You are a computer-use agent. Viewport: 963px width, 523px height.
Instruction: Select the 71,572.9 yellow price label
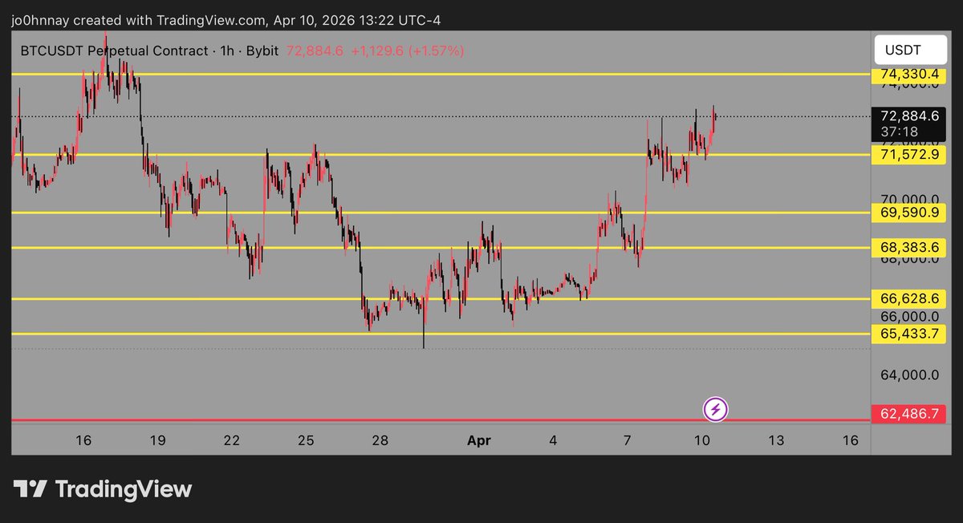909,153
